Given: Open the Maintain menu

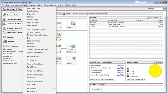Looking at the screenshot, I should tap(18, 5).
